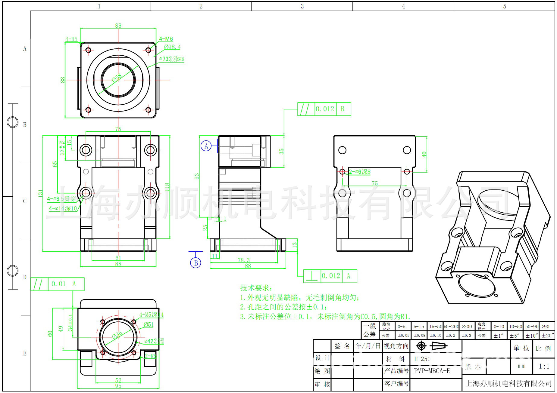Click the '比例' header cell
Viewport: 557px width, 393px height.
(543, 349)
